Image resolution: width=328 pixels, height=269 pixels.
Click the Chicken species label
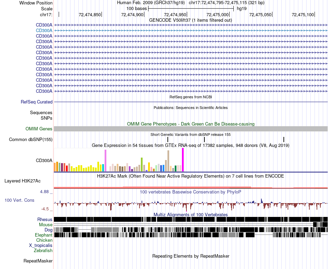44,240
